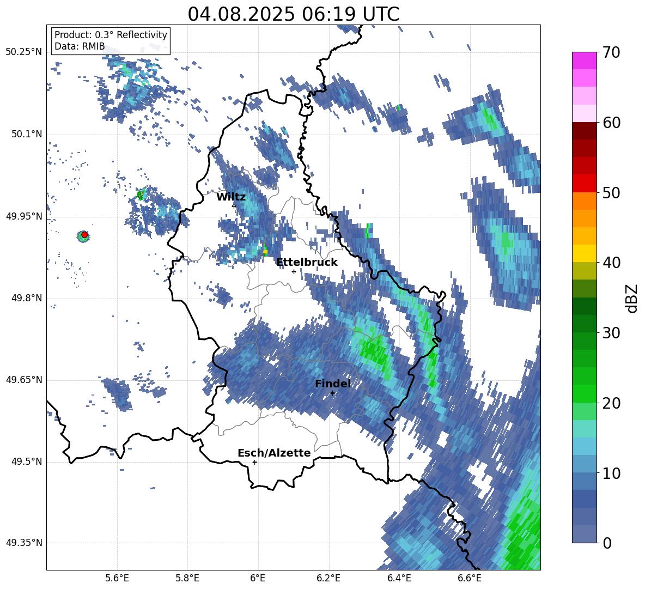Click the 6.2°E longitude tick label
645x589 pixels.
328,578
